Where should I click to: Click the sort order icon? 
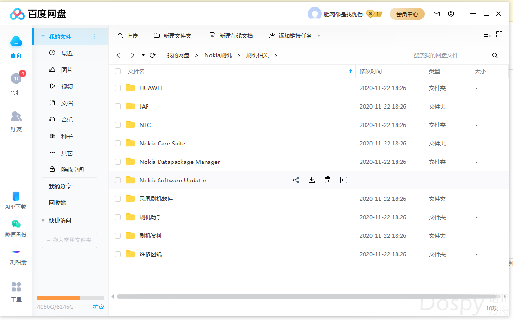click(488, 35)
